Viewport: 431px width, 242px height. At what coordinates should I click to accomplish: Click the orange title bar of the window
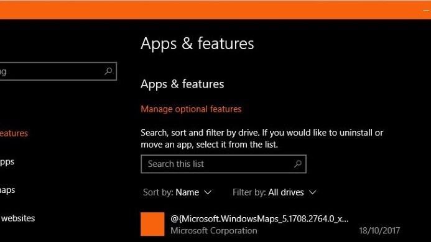[209, 10]
